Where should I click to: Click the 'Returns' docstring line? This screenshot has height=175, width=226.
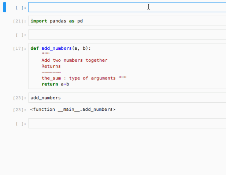pyautogui.click(x=51, y=66)
